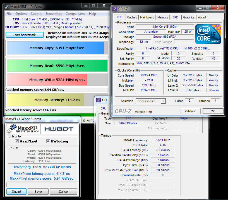
Task: Click the DRAM Frequency value 532.1 MHz
Action: [x=163, y=140]
